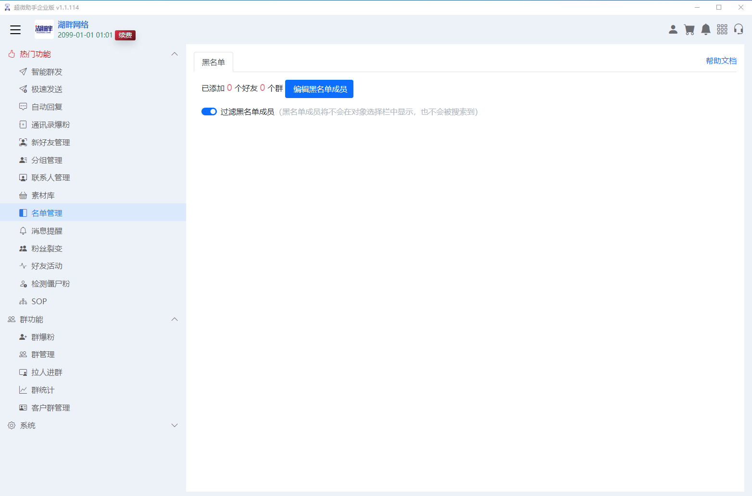Click the 编辑黑名单成员 button
The height and width of the screenshot is (496, 752).
tap(319, 88)
